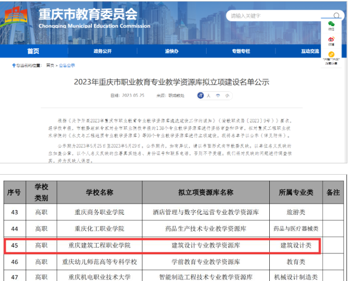Image resolution: width=352 pixels, height=281 pixels.
Task: Select the 重庆商务职业学院 cell
Action: click(x=100, y=212)
